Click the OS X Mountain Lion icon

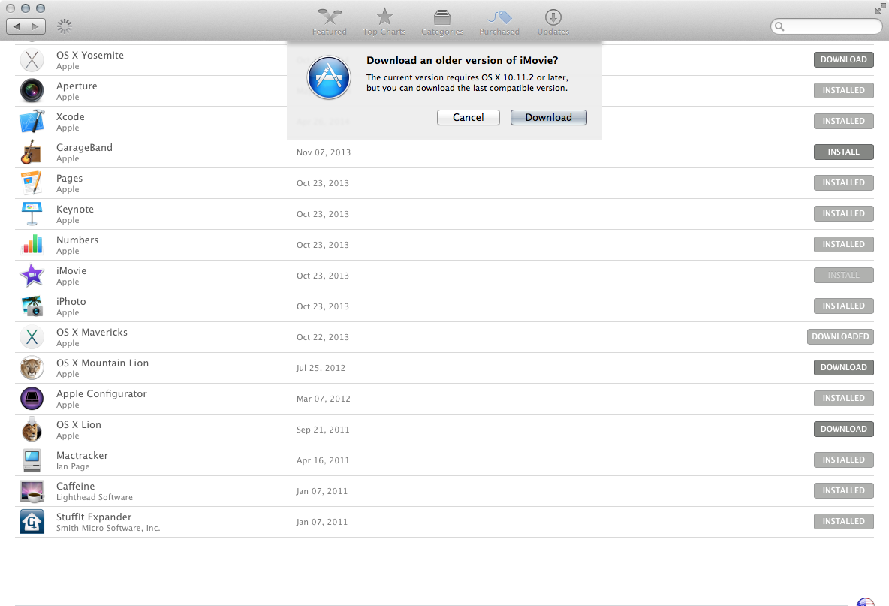point(32,367)
